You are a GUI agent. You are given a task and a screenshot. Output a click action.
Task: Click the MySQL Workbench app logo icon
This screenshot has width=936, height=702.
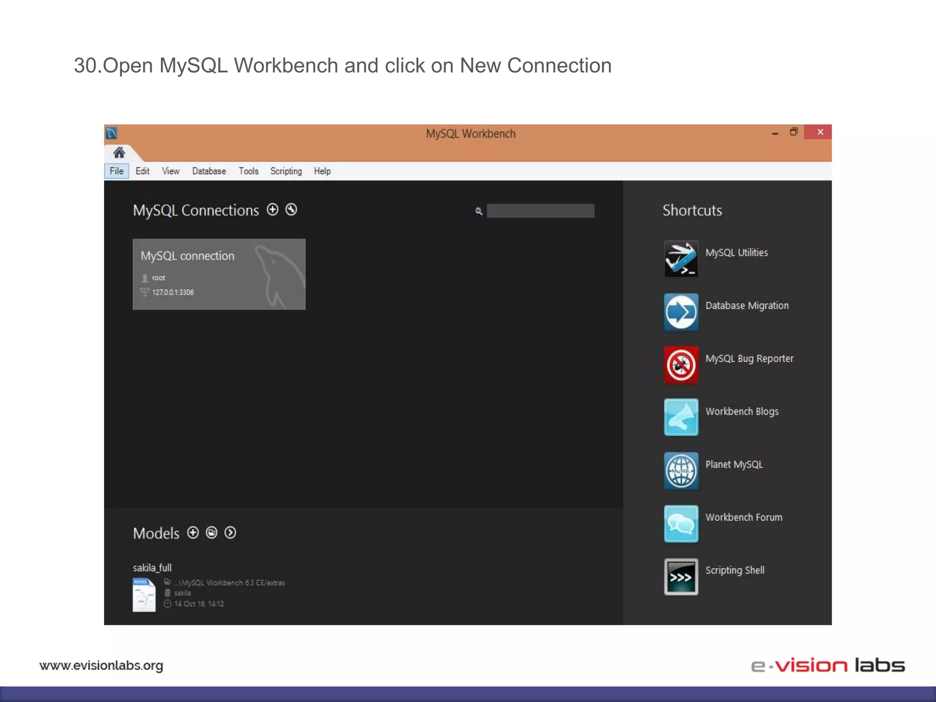pos(112,133)
